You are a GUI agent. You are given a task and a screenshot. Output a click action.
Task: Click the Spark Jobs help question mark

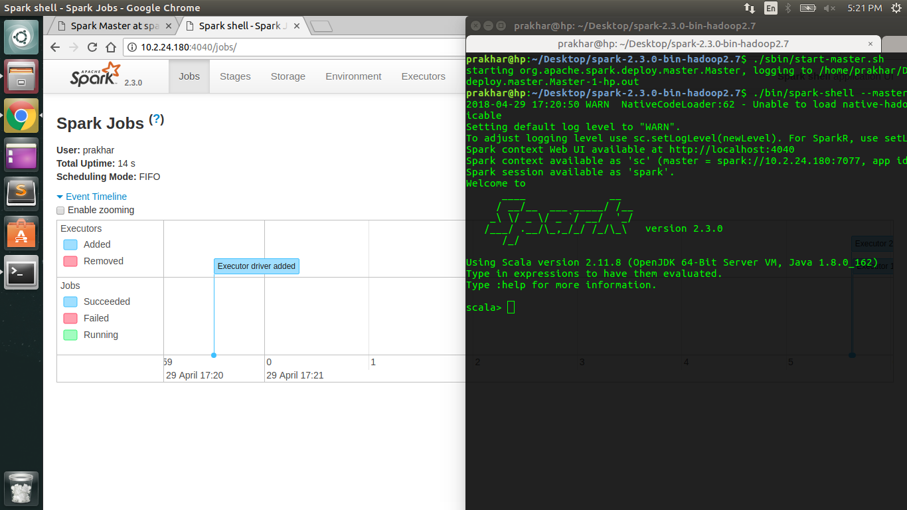(x=156, y=120)
